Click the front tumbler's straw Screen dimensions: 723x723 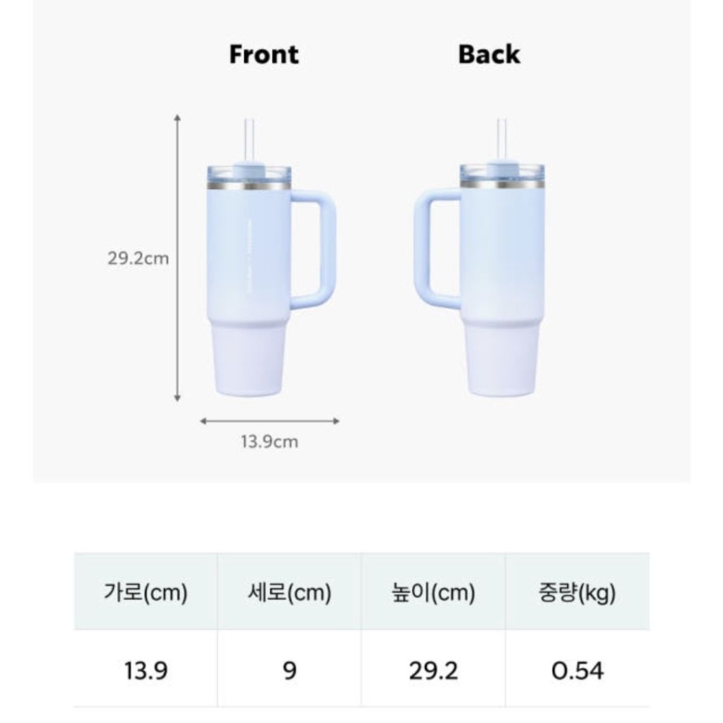249,141
